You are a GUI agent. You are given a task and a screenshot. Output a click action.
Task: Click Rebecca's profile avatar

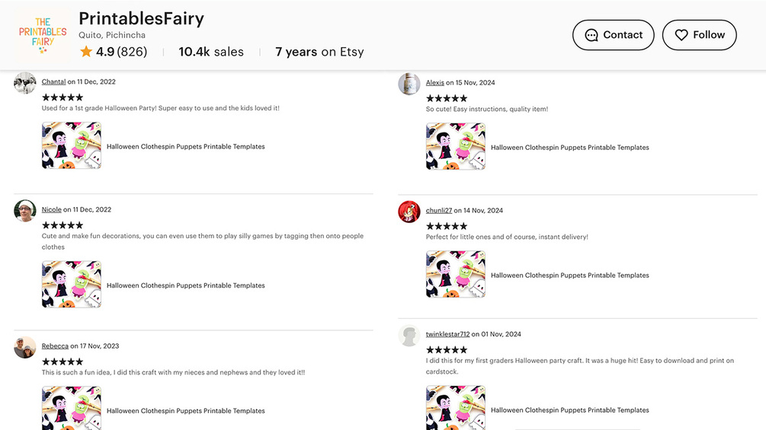click(x=25, y=347)
